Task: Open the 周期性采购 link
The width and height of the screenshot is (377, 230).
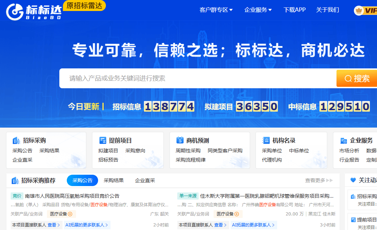Action: (188, 151)
